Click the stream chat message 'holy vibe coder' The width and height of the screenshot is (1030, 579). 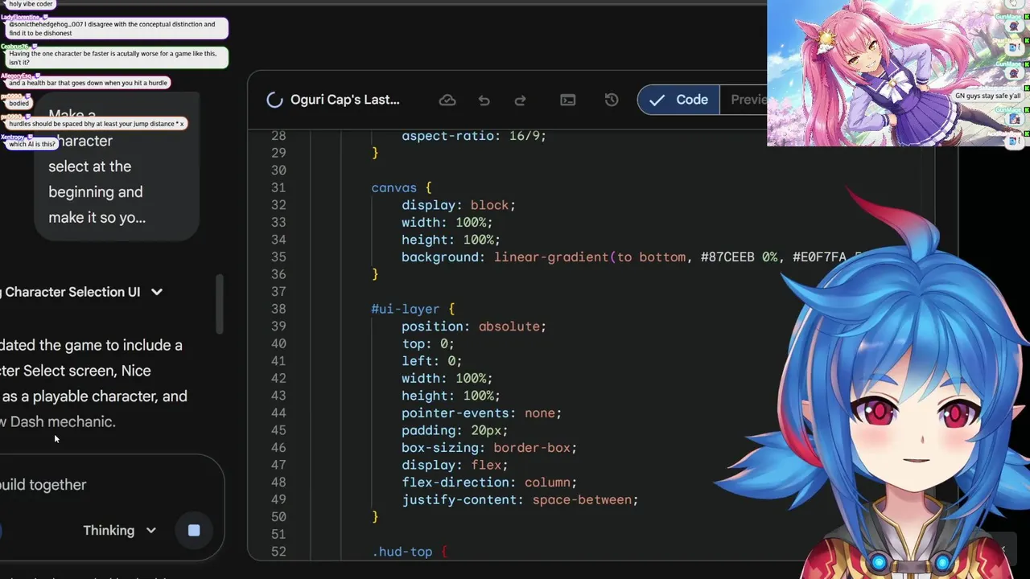click(31, 4)
